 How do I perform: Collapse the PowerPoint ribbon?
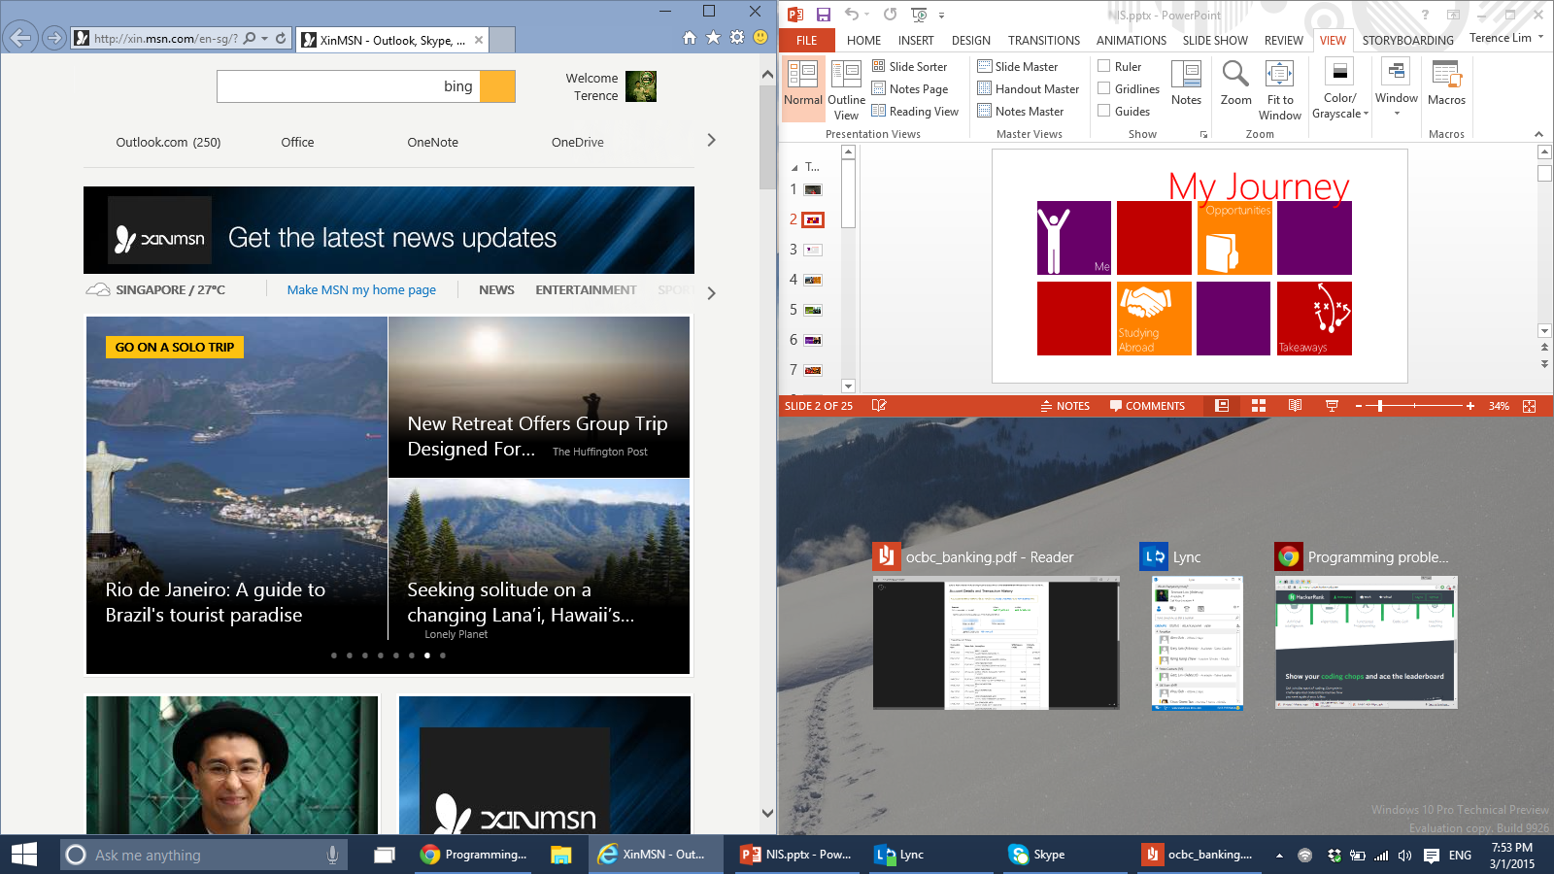coord(1538,134)
